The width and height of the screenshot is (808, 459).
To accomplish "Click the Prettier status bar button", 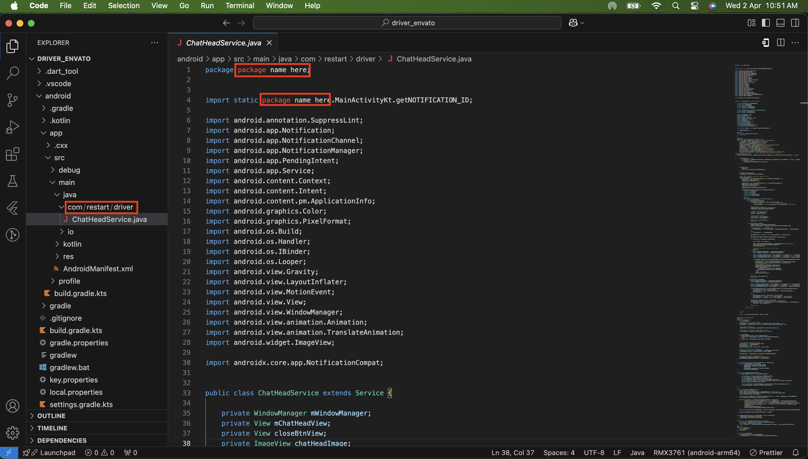I will pos(766,453).
